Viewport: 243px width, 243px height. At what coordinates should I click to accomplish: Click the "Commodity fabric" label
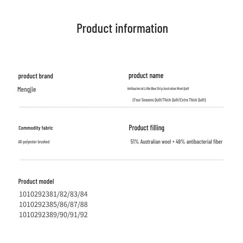(36, 128)
